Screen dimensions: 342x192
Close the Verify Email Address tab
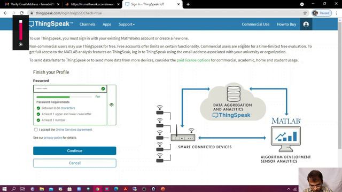pos(58,4)
